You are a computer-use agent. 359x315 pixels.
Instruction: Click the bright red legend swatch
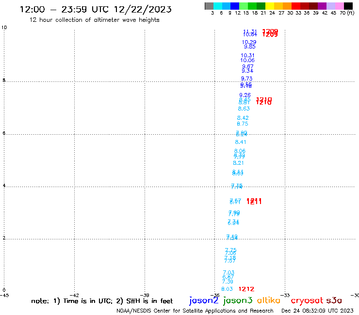tap(296, 6)
